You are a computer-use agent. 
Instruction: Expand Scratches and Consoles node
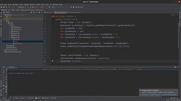pyautogui.click(x=3, y=52)
